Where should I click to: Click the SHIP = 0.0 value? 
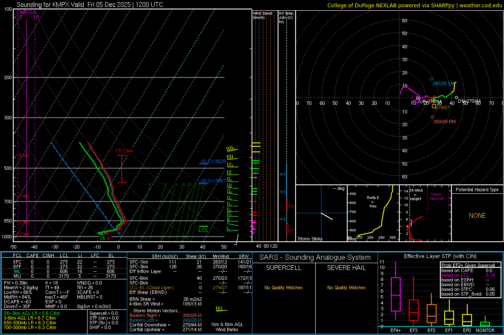100,327
